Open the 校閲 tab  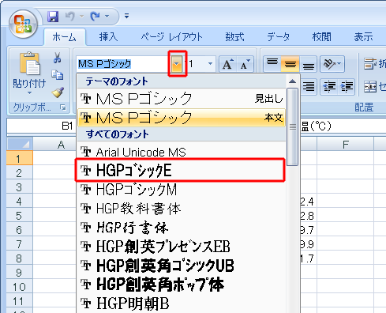[x=321, y=37]
